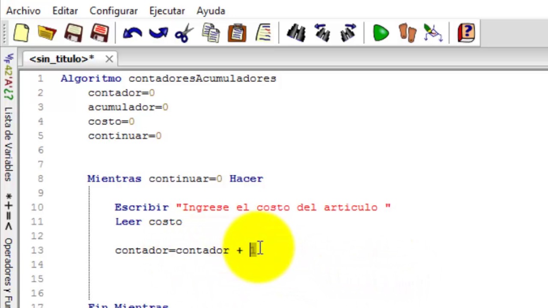Viewport: 548px width, 308px height.
Task: Open the Configurar menu
Action: (113, 11)
